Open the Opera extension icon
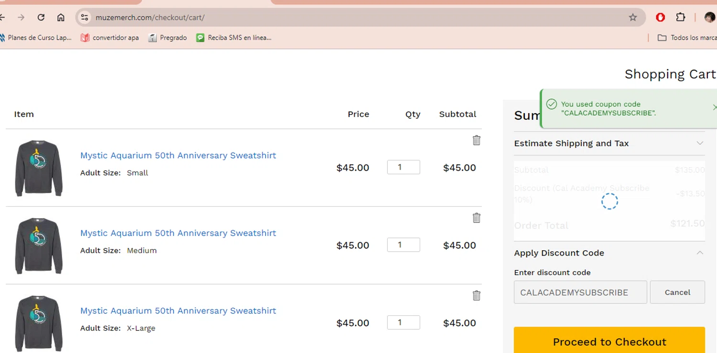717x353 pixels. point(661,17)
